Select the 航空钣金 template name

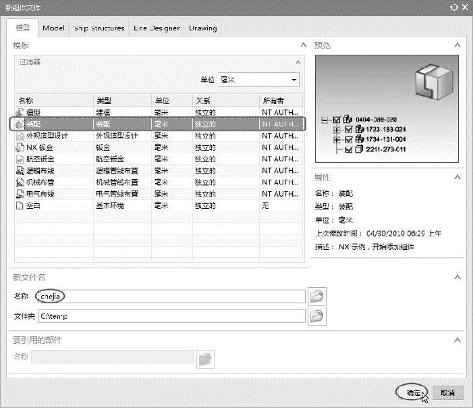tap(40, 159)
